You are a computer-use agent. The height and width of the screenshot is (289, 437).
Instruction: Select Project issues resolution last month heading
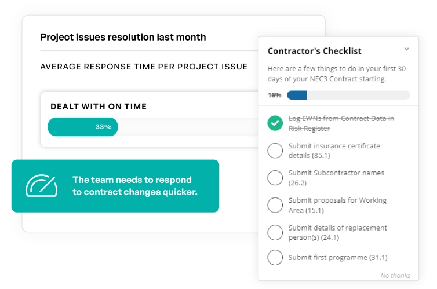(123, 38)
